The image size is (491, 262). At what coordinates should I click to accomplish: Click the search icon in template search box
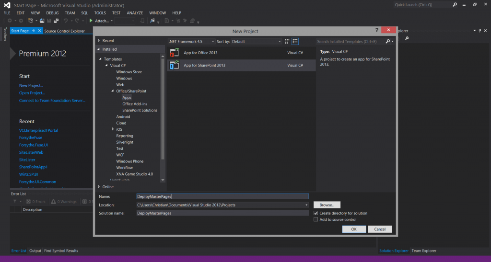pos(387,41)
